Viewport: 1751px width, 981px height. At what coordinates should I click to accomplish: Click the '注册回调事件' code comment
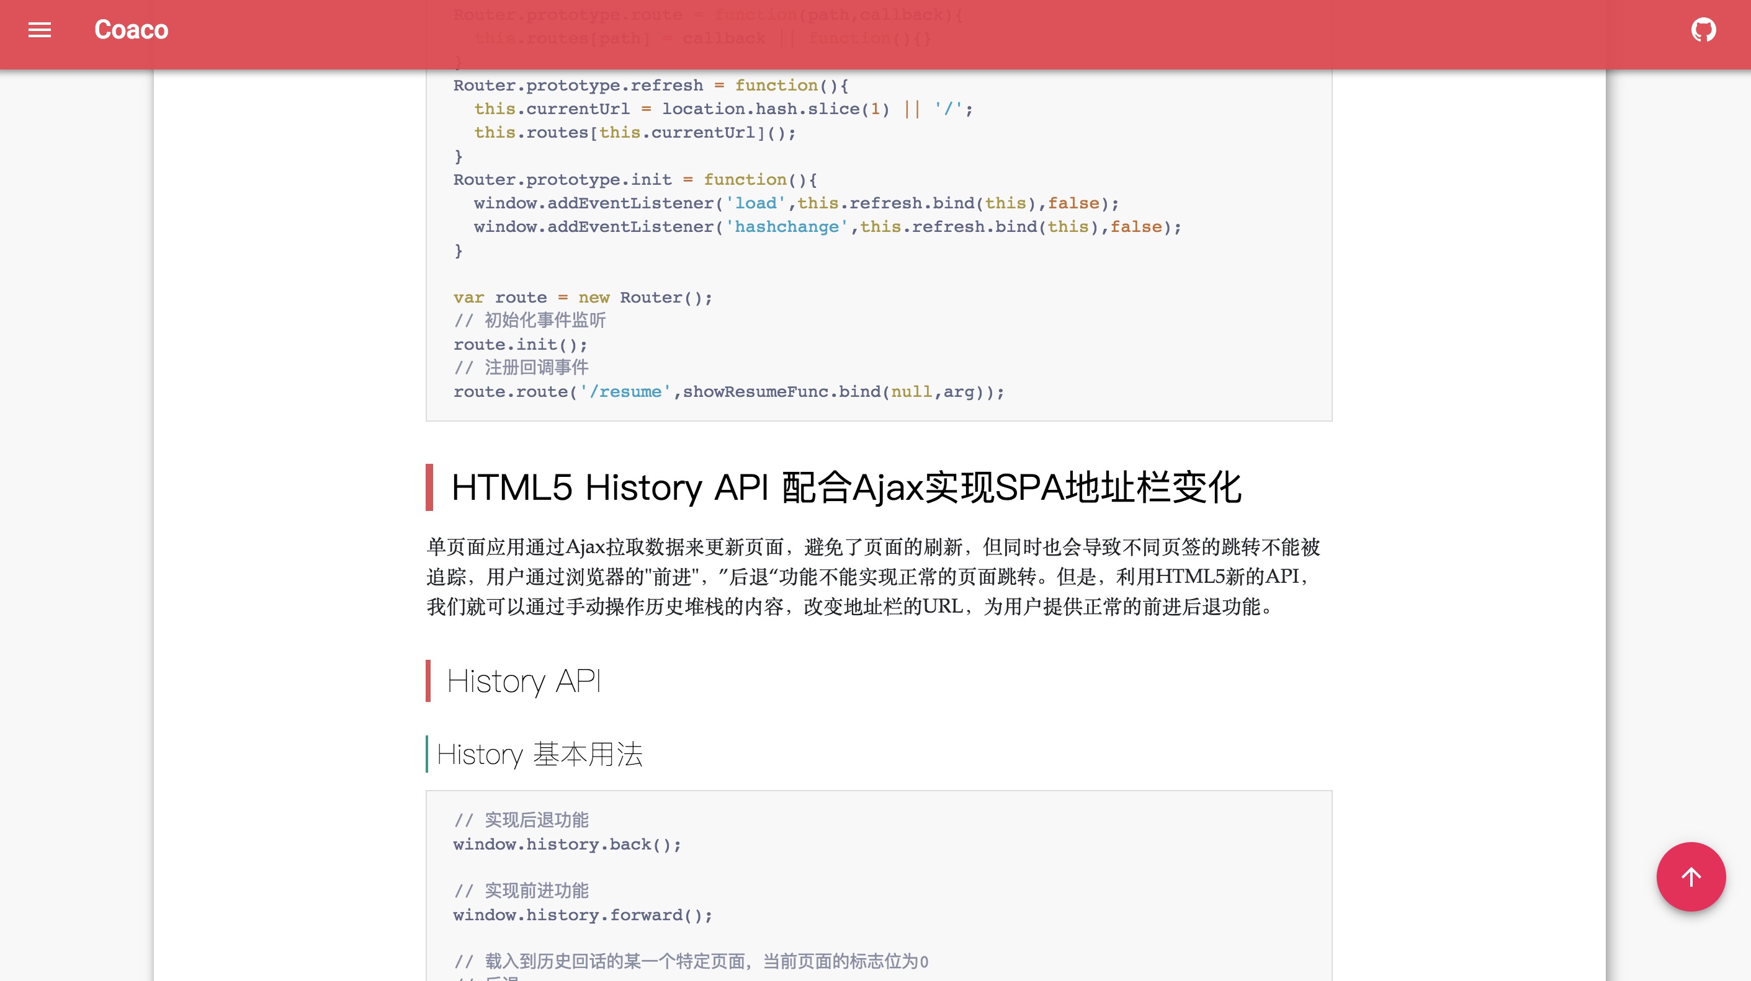[535, 368]
